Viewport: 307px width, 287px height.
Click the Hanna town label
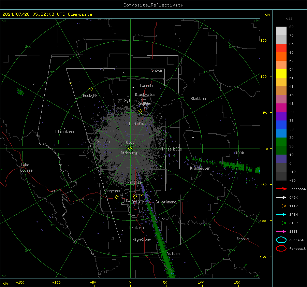238,152
